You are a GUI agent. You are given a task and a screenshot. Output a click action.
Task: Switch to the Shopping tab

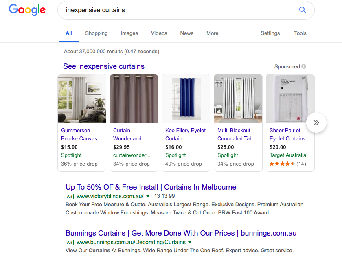coord(96,33)
